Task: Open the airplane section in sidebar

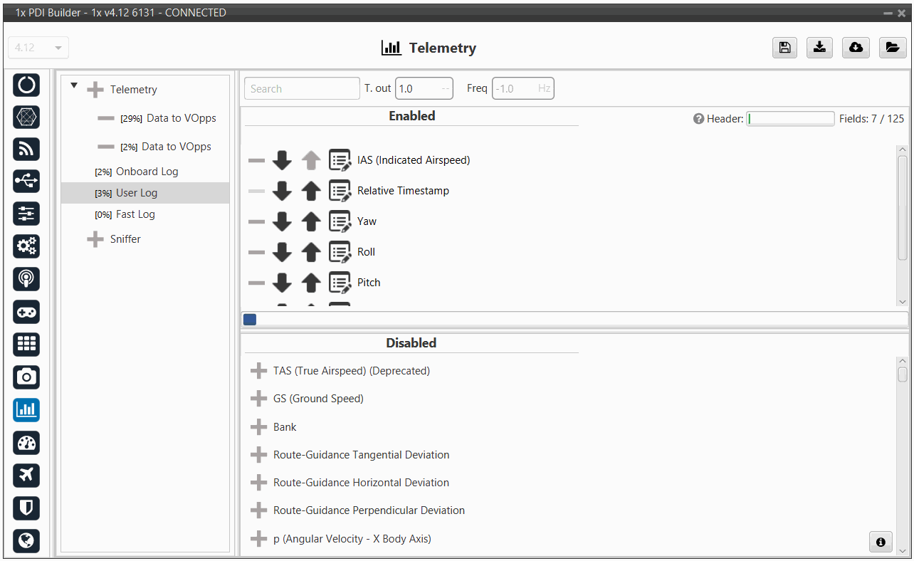Action: point(26,475)
